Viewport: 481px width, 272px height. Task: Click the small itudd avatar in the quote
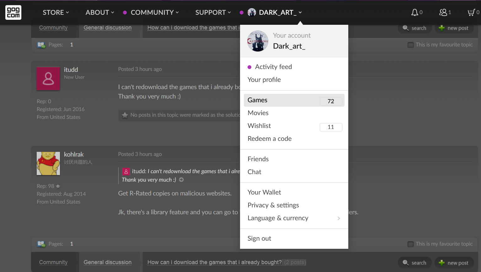pos(126,171)
